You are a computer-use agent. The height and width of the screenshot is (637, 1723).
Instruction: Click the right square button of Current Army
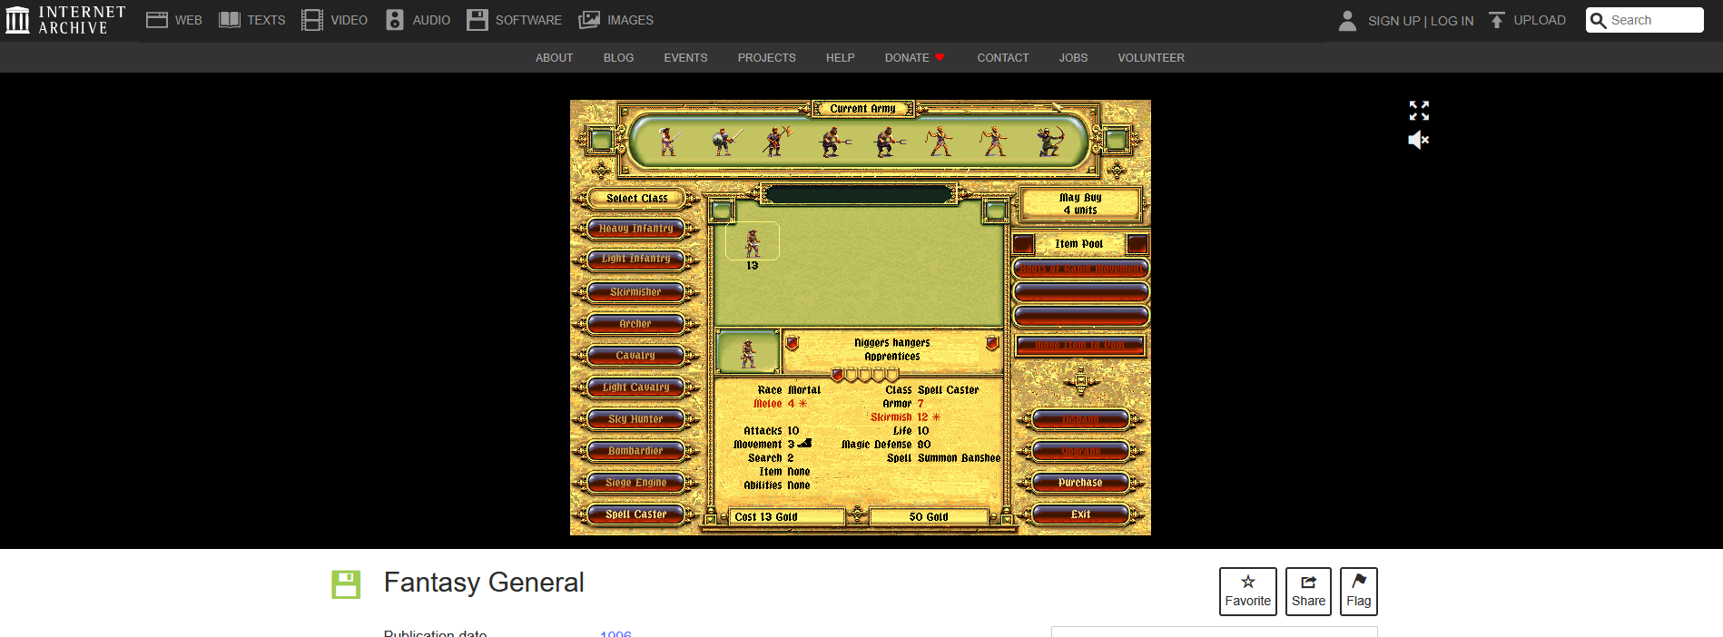pos(1117,140)
